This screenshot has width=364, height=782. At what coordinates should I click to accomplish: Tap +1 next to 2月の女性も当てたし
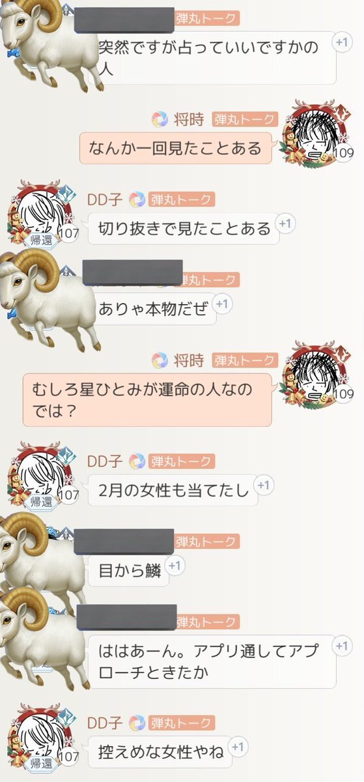pos(263,485)
